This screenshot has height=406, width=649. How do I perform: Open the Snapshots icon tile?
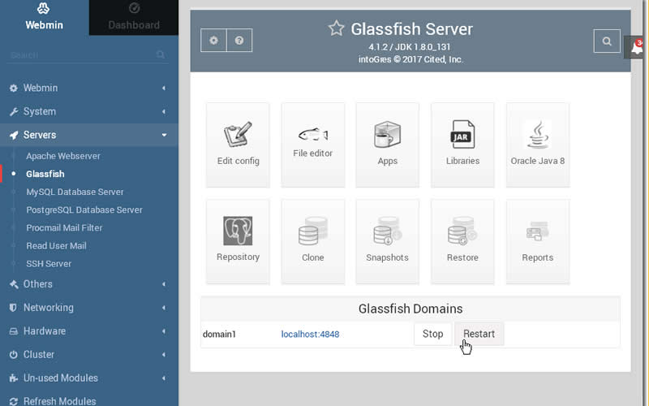tap(388, 241)
